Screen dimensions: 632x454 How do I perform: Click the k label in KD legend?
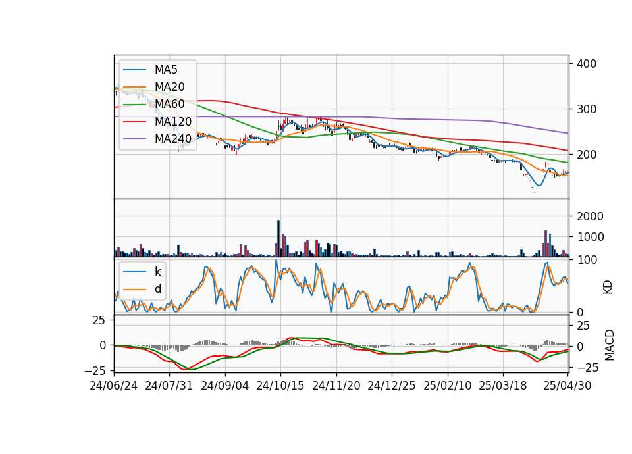157,272
